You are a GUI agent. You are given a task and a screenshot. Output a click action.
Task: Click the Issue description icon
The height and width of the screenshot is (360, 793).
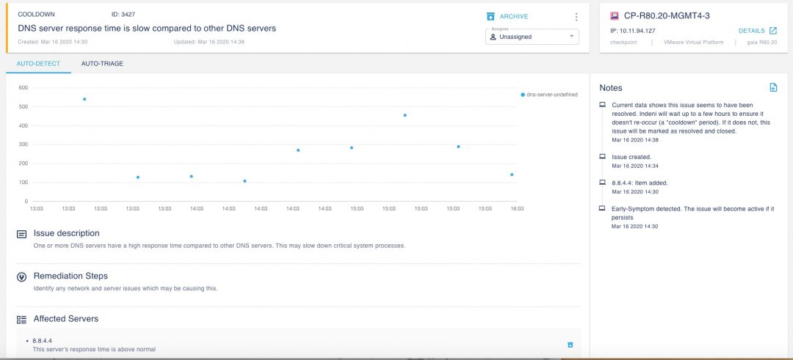pos(21,234)
